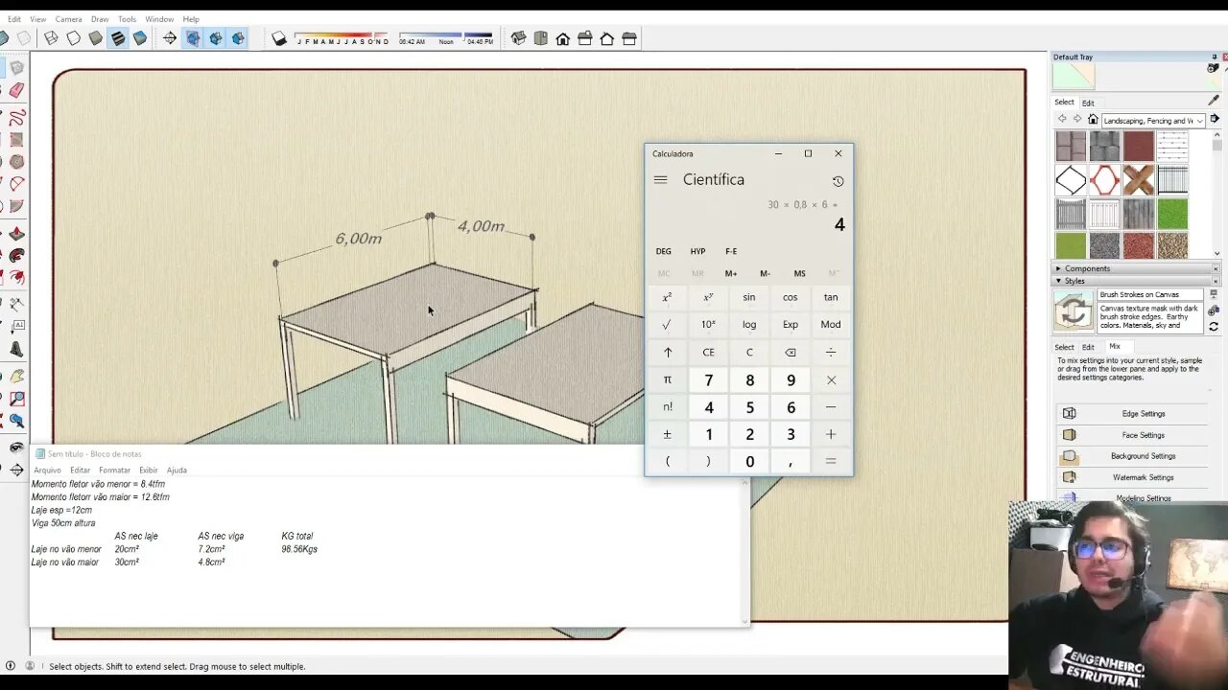Open the calculator mode hamburger menu
This screenshot has height=690, width=1228.
click(x=660, y=180)
